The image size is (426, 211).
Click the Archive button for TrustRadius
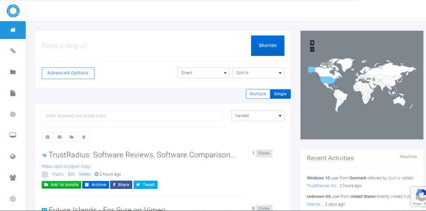[x=96, y=185]
